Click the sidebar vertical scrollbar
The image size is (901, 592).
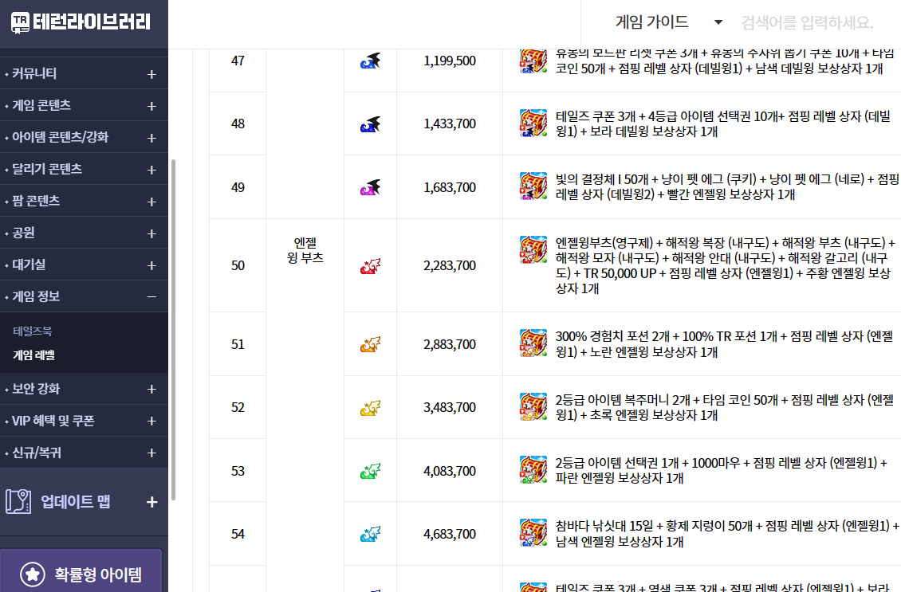click(173, 330)
